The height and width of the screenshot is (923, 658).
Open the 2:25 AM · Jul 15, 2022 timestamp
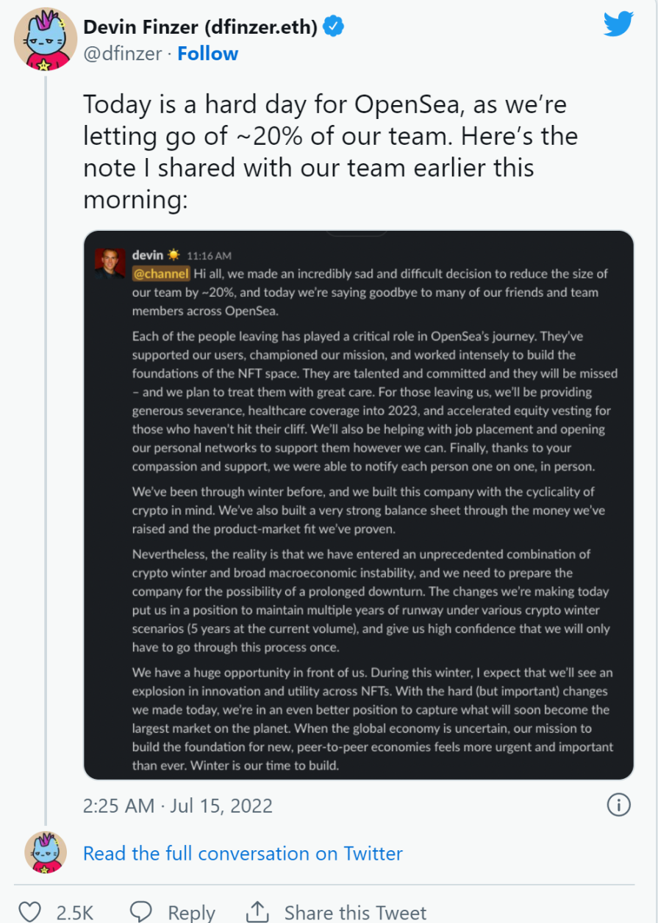[x=178, y=805]
